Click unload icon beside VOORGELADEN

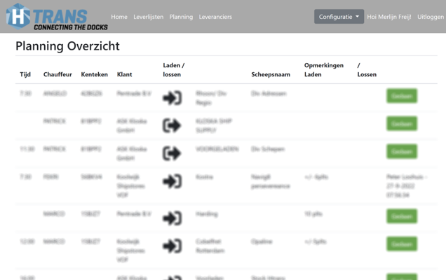(172, 153)
